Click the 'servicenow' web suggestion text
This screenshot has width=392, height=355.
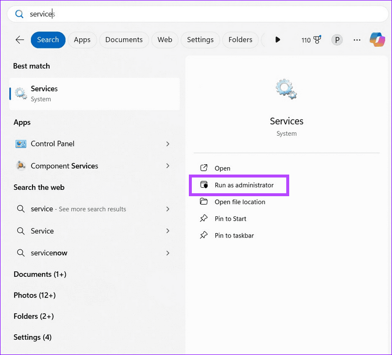tap(49, 253)
